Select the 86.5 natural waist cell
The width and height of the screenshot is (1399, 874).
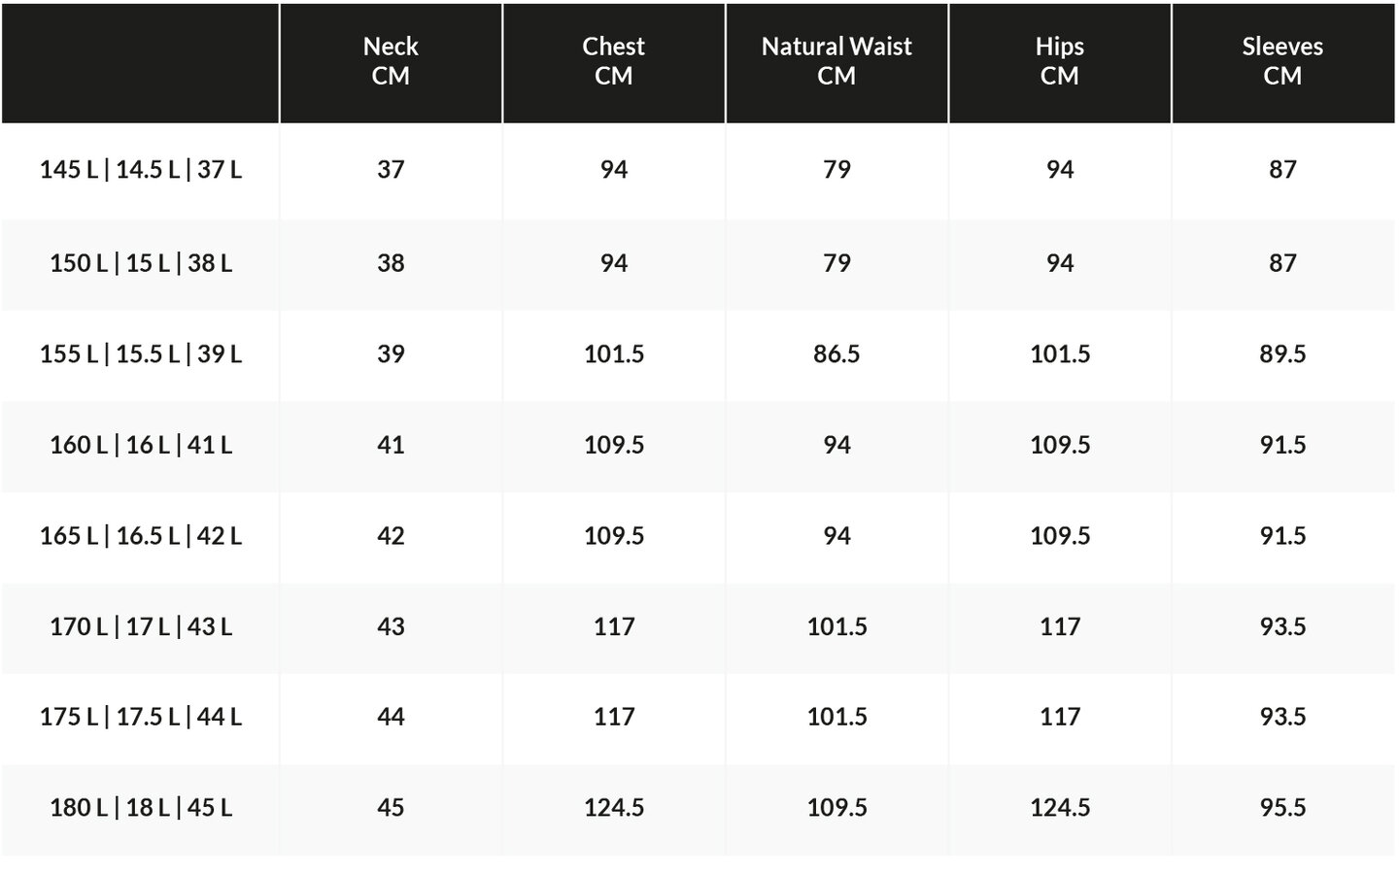click(x=836, y=354)
